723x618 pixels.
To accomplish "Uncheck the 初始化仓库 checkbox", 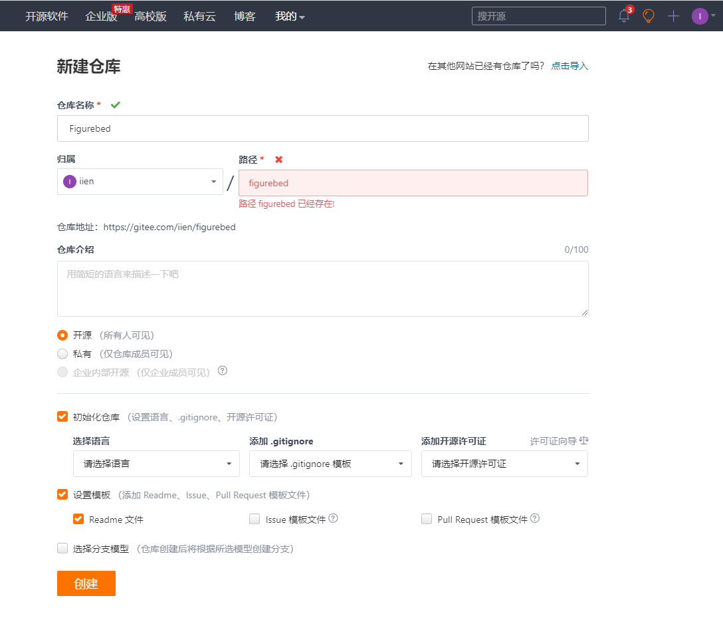I will coord(62,417).
